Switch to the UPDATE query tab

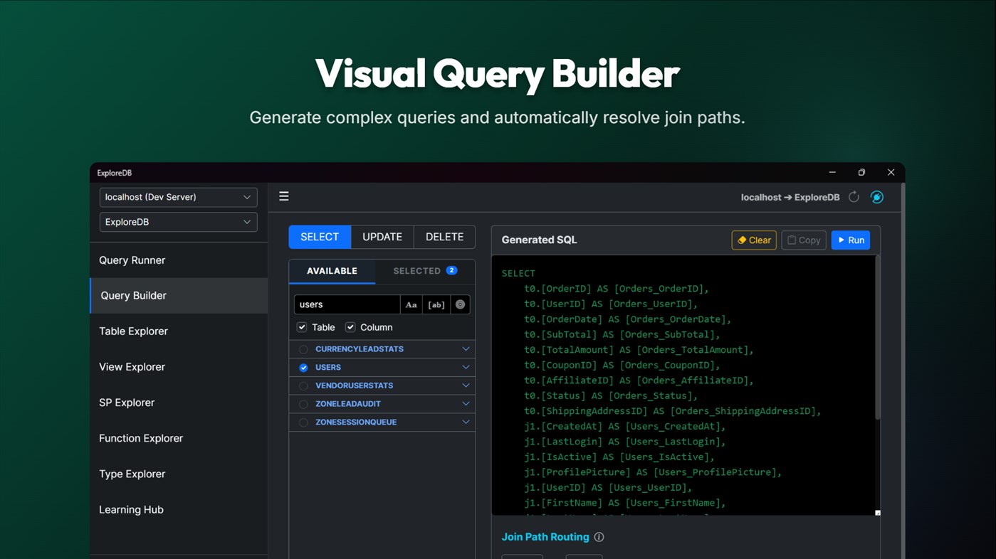(x=382, y=237)
